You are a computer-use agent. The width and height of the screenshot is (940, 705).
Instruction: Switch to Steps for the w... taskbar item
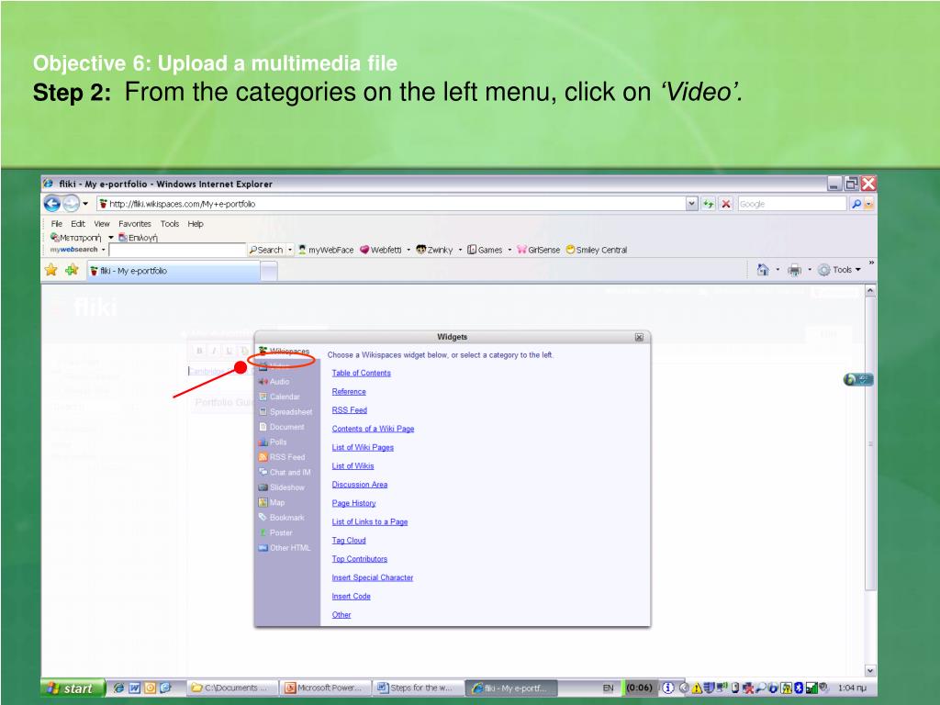click(418, 688)
